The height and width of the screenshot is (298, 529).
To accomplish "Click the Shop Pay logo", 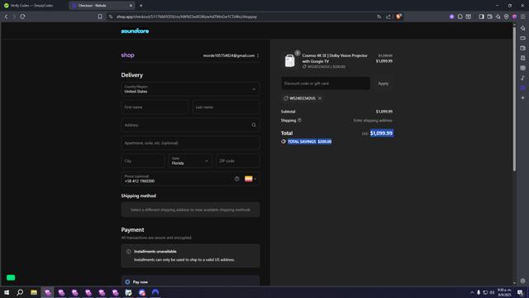I will coord(128,55).
